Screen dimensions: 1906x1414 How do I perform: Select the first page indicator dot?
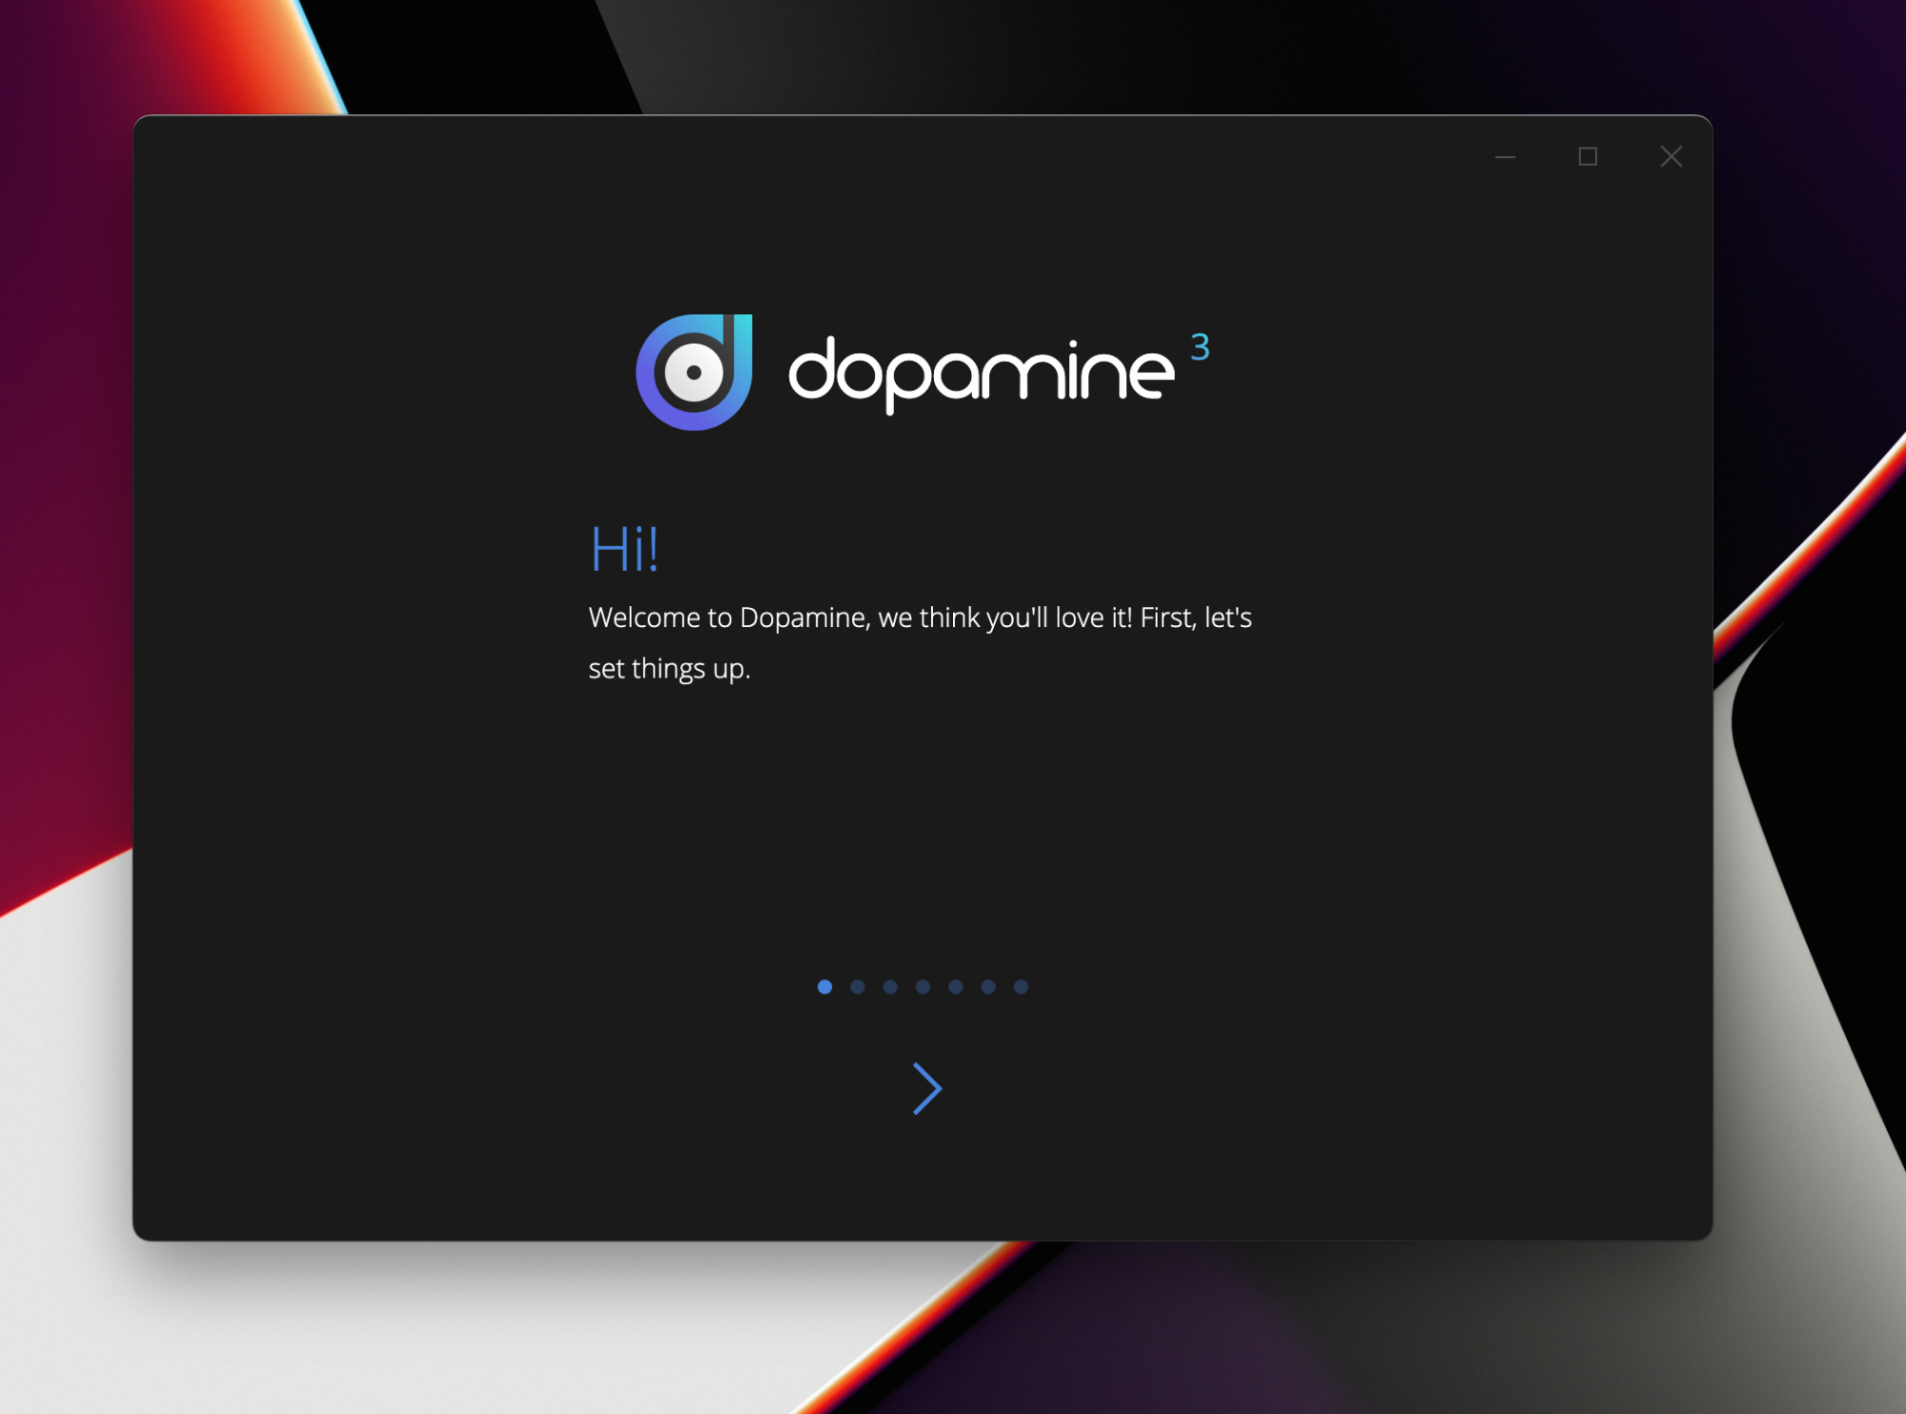[x=825, y=987]
